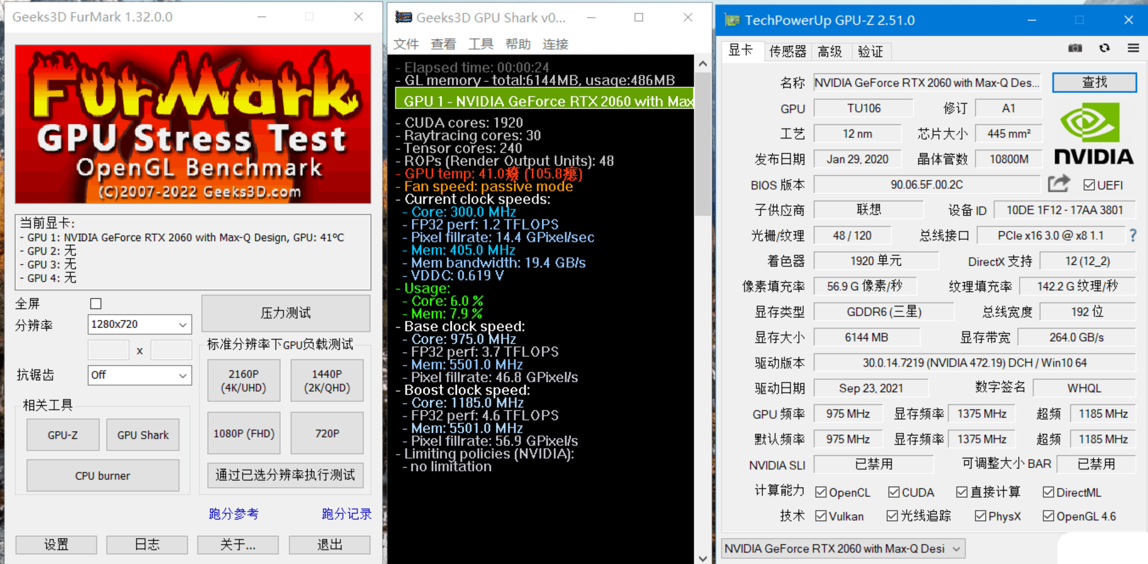
Task: Open the 跑分记录 link
Action: click(x=346, y=514)
